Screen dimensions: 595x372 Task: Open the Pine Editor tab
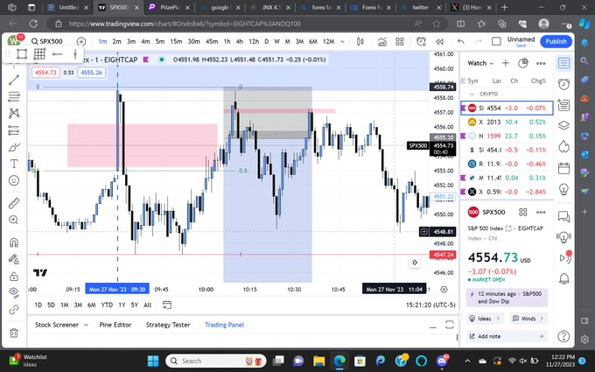click(x=115, y=325)
